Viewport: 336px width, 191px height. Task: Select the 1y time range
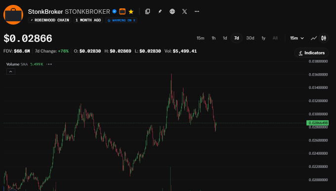[x=263, y=38]
